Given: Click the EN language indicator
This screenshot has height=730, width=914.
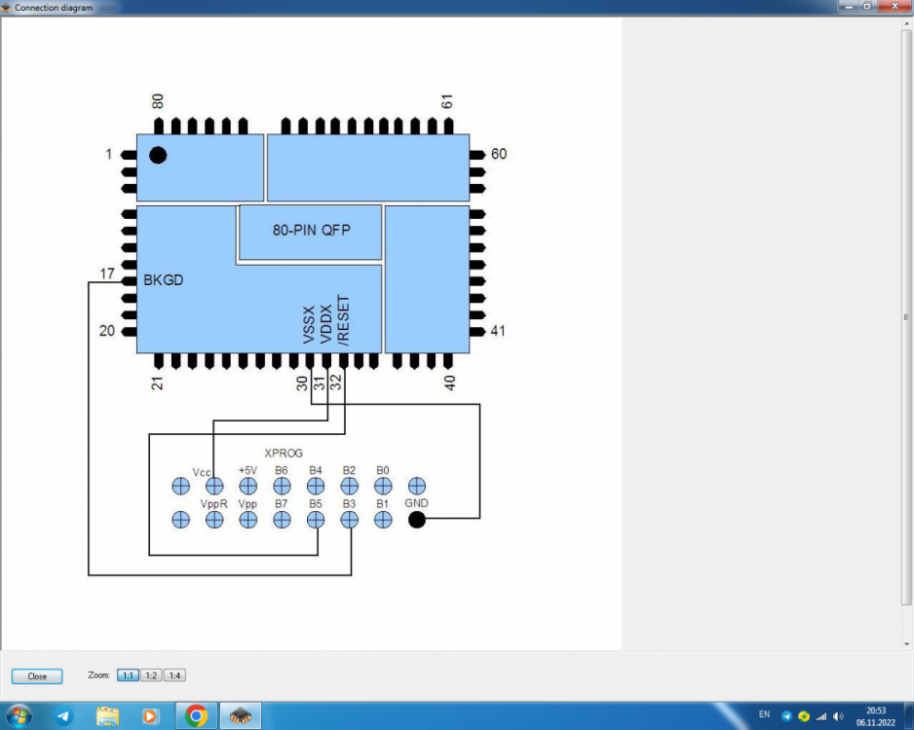Looking at the screenshot, I should coord(764,714).
